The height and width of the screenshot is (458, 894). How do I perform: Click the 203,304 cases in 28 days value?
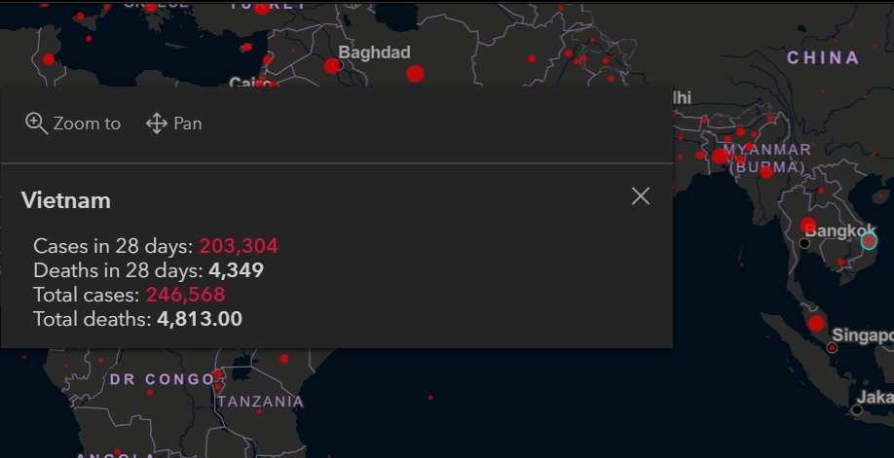tap(239, 246)
